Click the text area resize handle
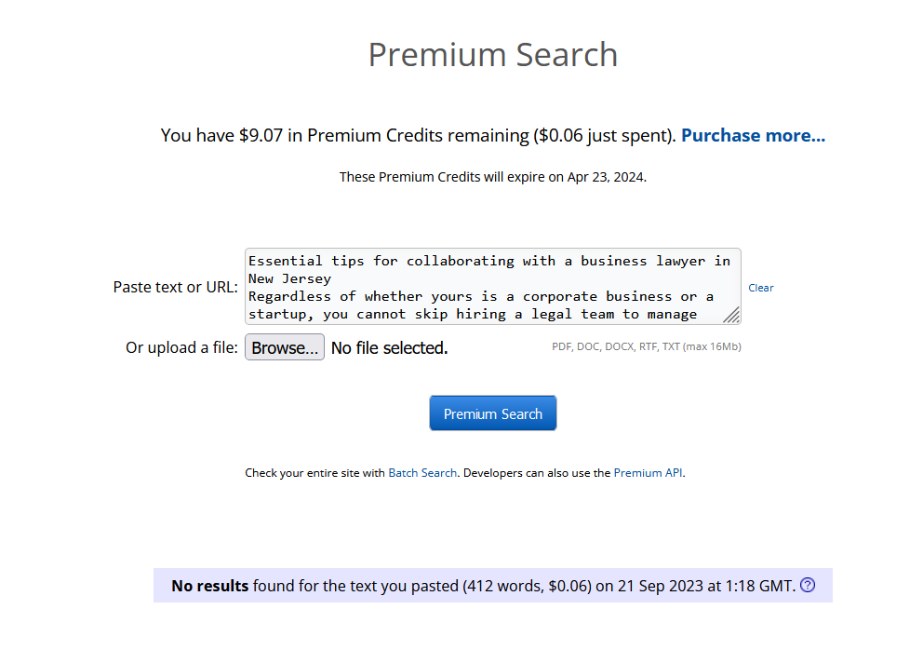Screen dimensions: 923x650 pos(732,316)
